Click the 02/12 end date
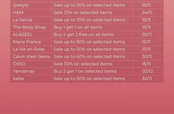This screenshot has width=174, height=114. [147, 71]
